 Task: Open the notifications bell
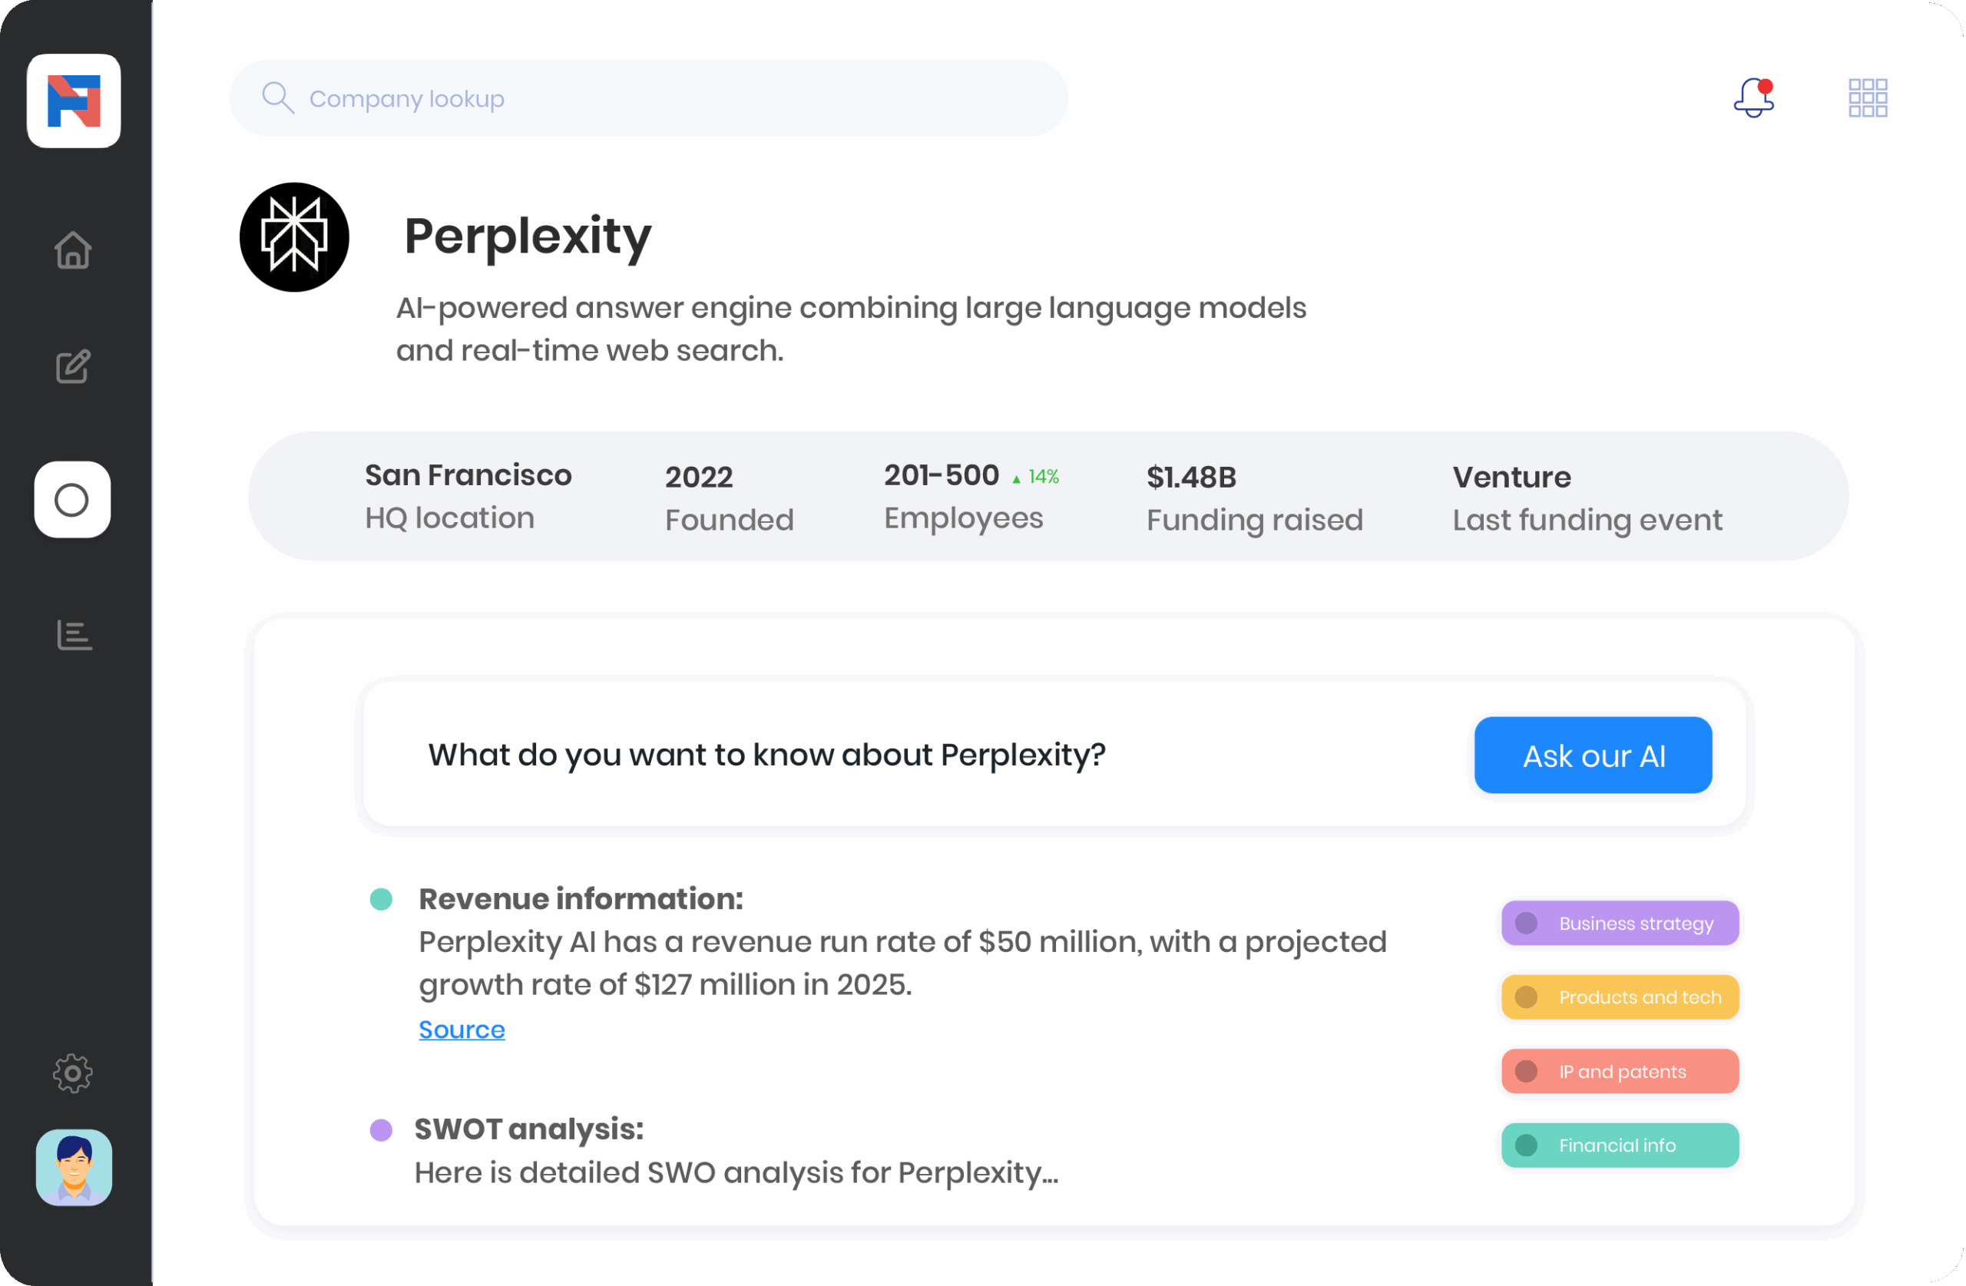(x=1753, y=98)
